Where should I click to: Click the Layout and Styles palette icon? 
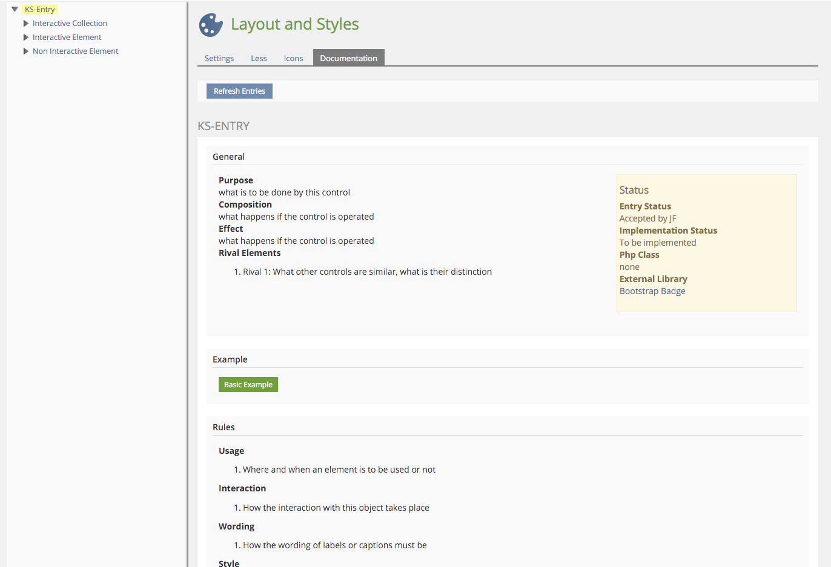(211, 25)
